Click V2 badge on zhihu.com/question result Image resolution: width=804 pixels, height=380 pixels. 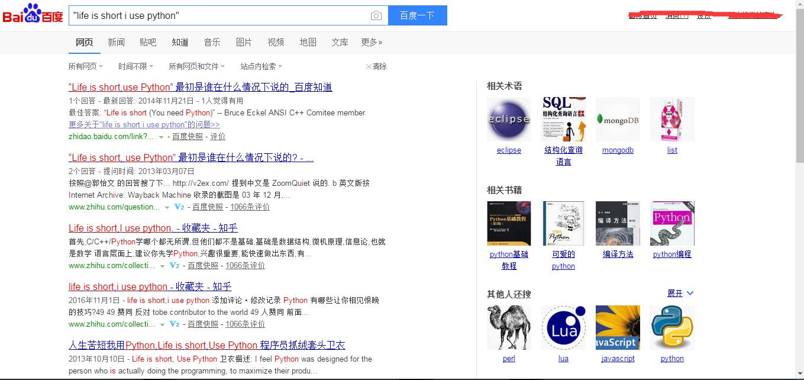pos(179,207)
